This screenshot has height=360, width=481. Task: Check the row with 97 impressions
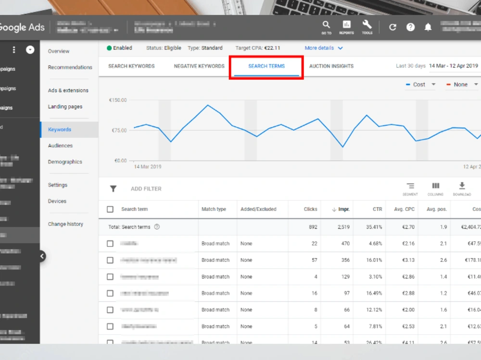(x=110, y=293)
